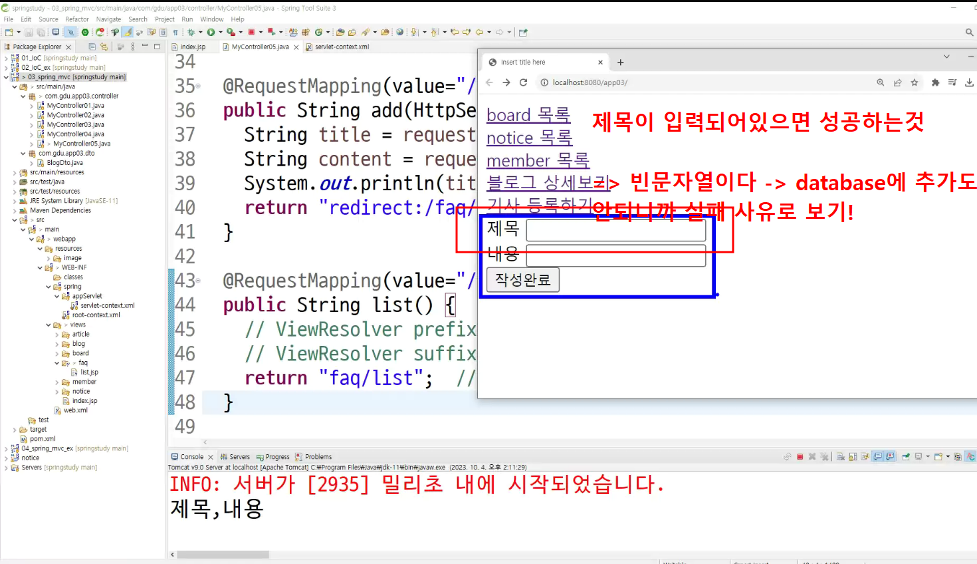Reload the localhost page

524,82
